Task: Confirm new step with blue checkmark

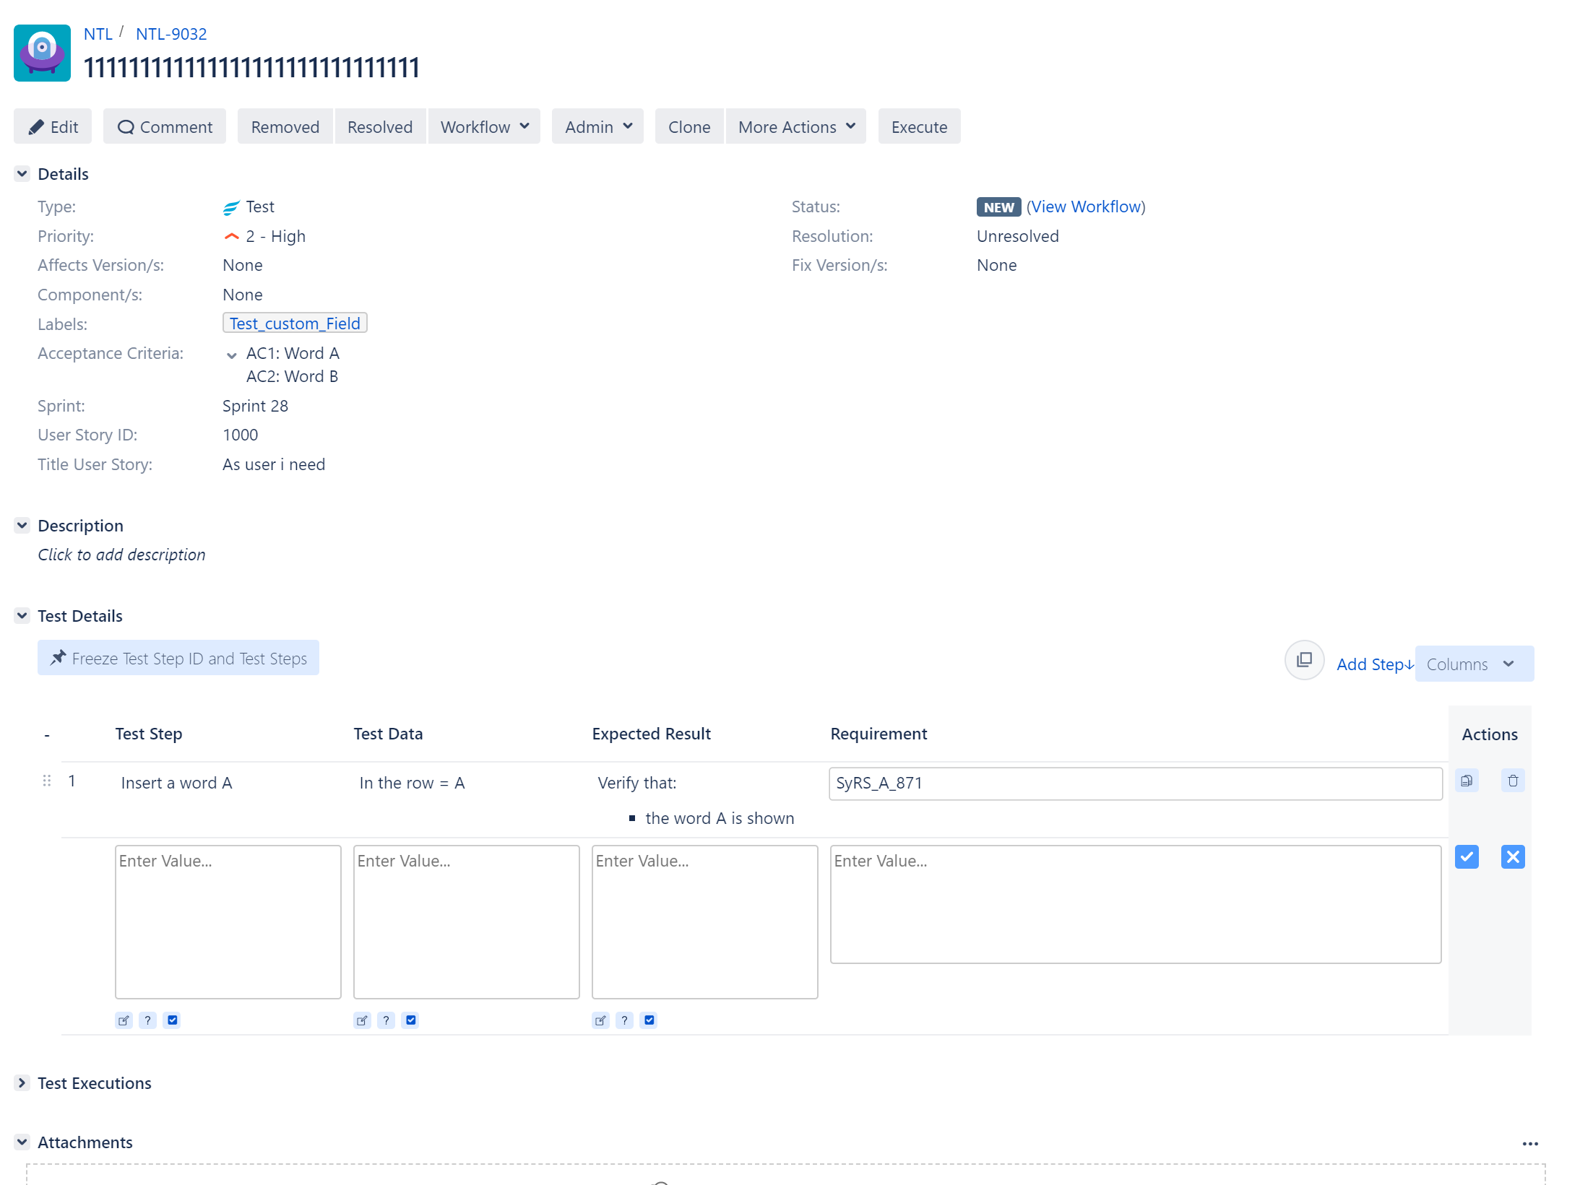Action: click(x=1467, y=857)
